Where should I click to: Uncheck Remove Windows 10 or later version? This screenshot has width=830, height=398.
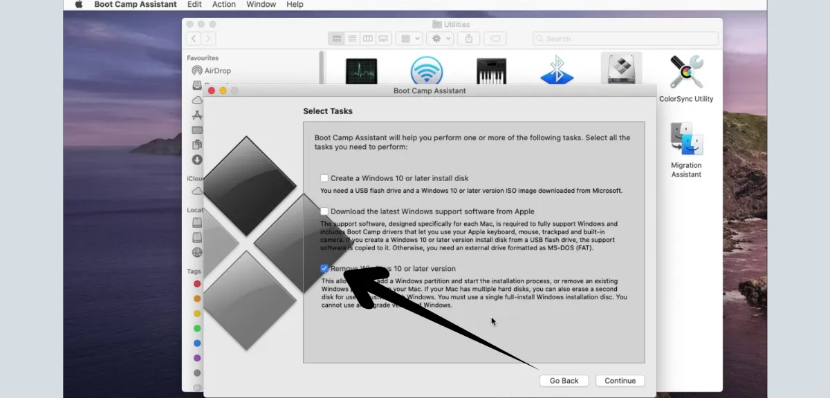pos(324,268)
